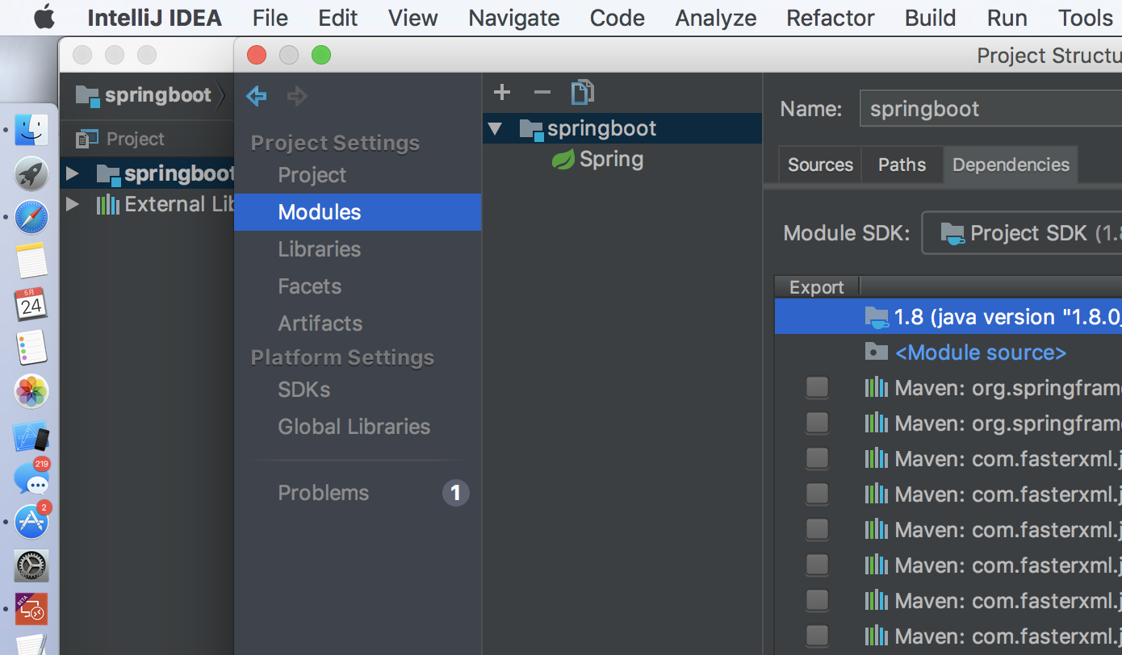
Task: Open Notes from the dock
Action: 31,261
